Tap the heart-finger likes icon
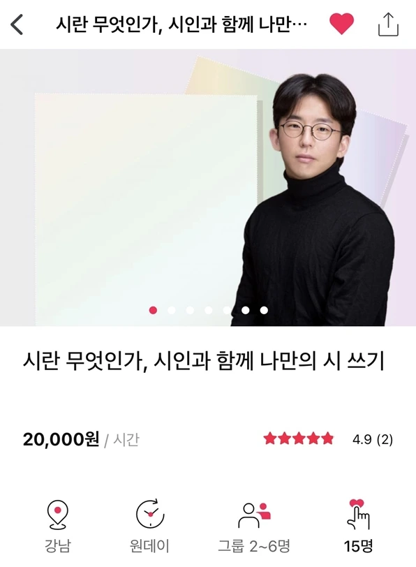Image resolution: width=416 pixels, height=567 pixels. click(358, 514)
